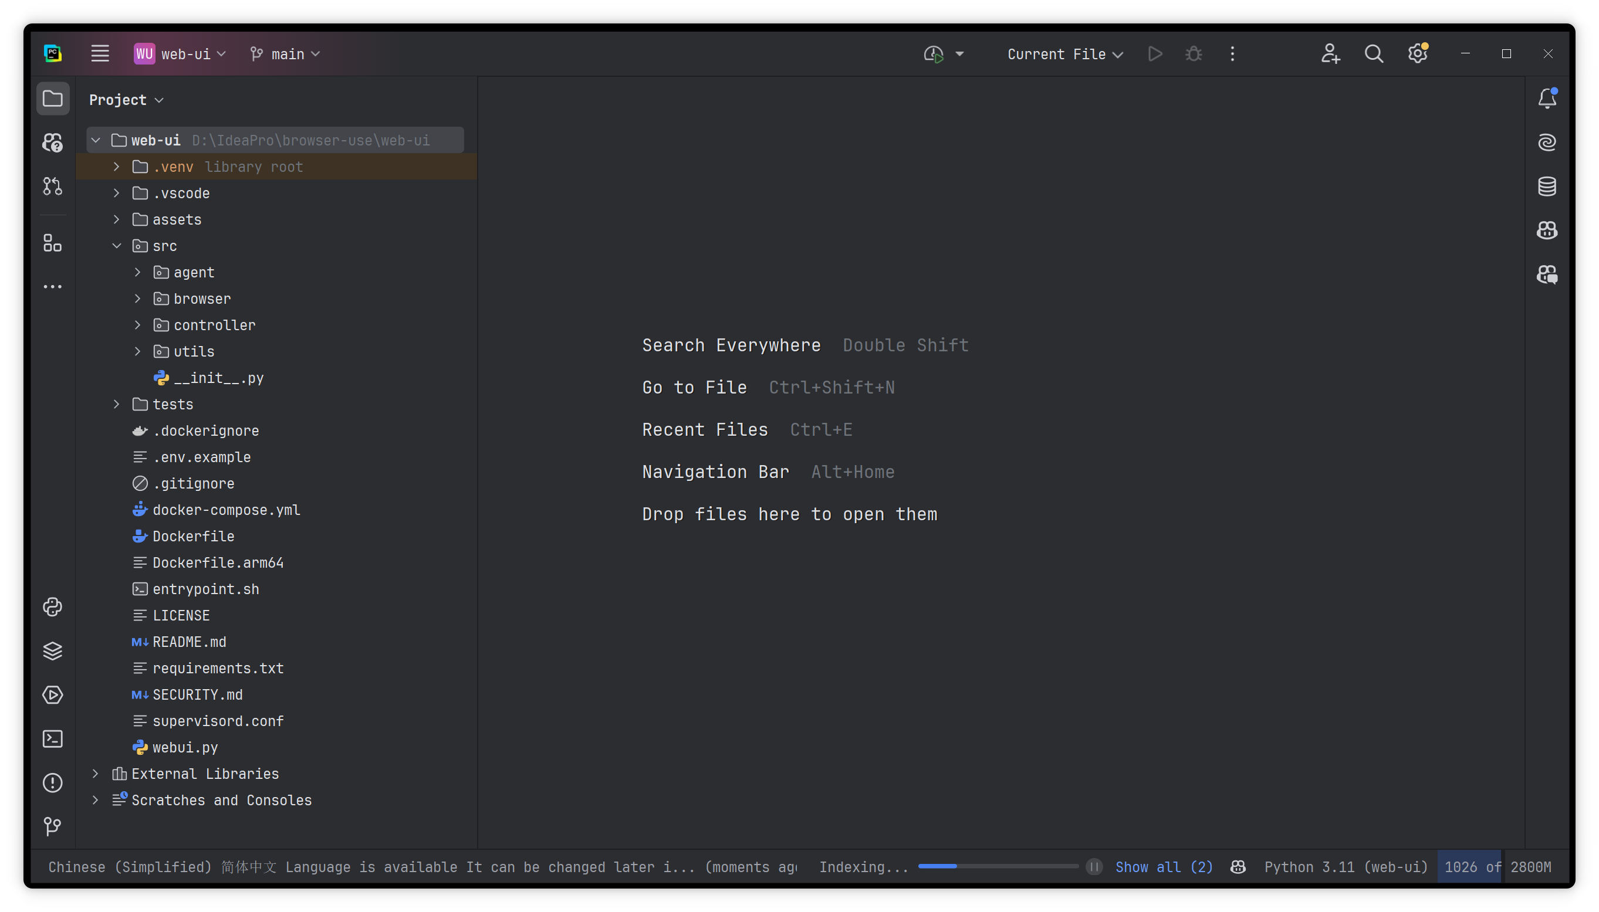The image size is (1599, 912).
Task: Open the Python Console tool window
Action: [53, 607]
